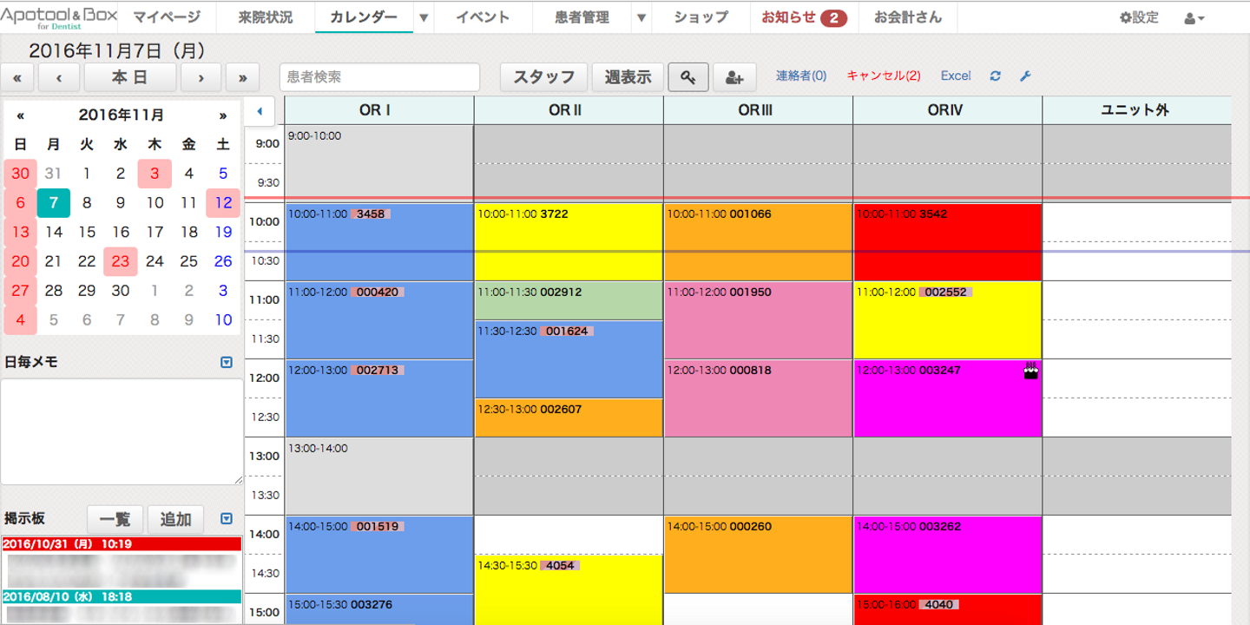
Task: Open お知らせ notifications tab
Action: coord(804,17)
